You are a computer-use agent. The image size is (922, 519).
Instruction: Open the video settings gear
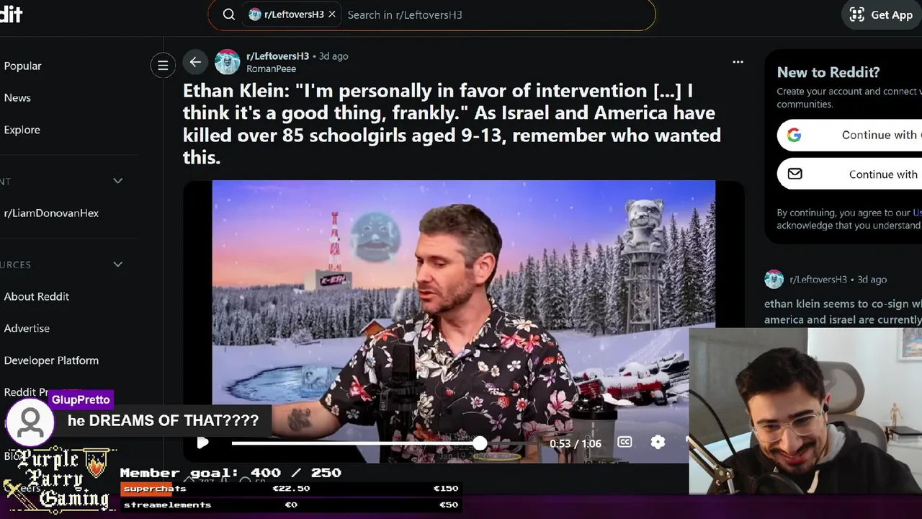click(x=658, y=442)
